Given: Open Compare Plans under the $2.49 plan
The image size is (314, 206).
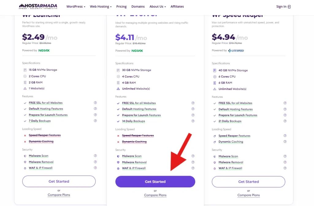Looking at the screenshot, I should pyautogui.click(x=59, y=195).
